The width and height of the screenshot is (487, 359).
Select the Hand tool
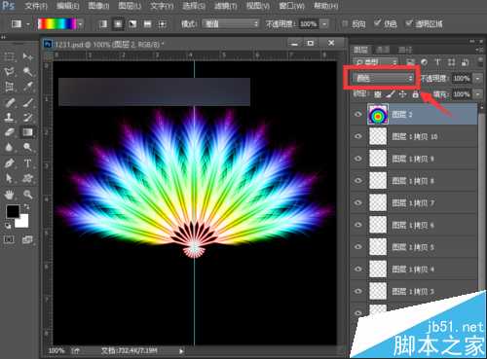[x=9, y=195]
